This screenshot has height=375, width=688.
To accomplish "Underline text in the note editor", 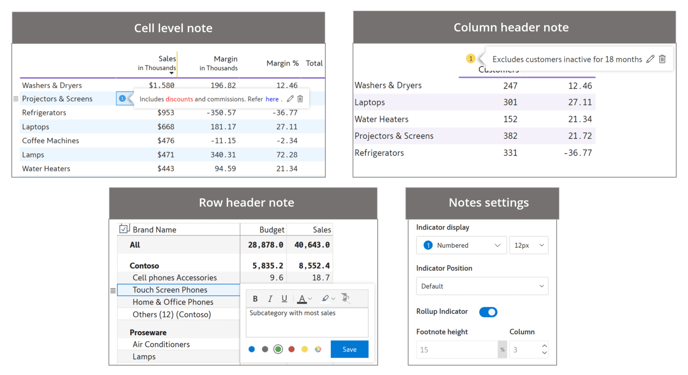I will [284, 298].
